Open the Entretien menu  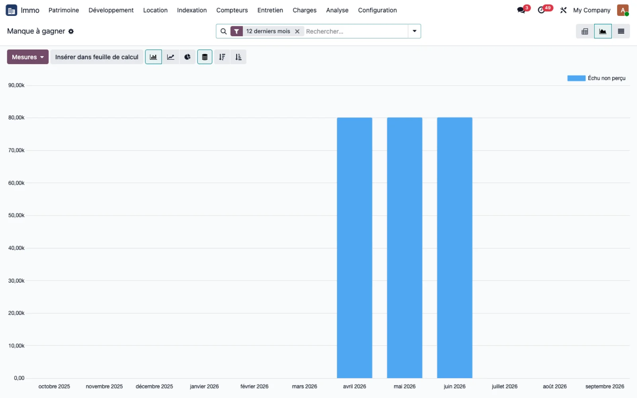(x=270, y=10)
